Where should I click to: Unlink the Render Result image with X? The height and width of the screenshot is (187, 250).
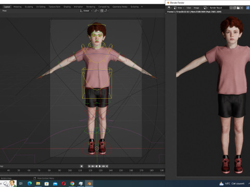[x=242, y=8]
